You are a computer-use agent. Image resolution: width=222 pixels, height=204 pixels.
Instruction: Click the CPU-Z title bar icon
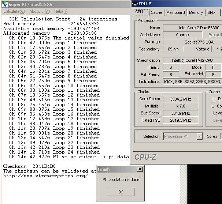pyautogui.click(x=135, y=4)
